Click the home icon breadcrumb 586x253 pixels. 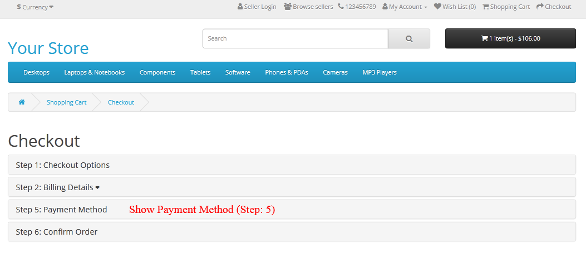coord(22,102)
